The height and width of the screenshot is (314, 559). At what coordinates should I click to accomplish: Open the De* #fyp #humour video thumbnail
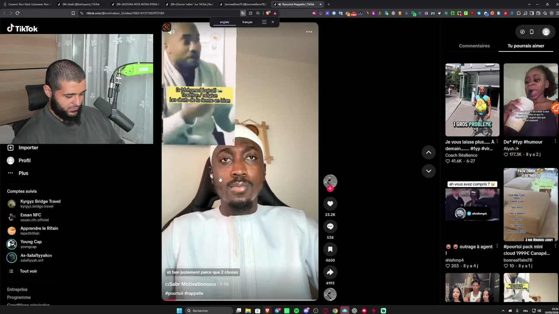pyautogui.click(x=531, y=100)
